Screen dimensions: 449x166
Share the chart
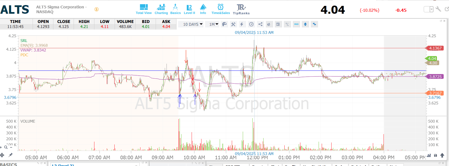pos(260,24)
